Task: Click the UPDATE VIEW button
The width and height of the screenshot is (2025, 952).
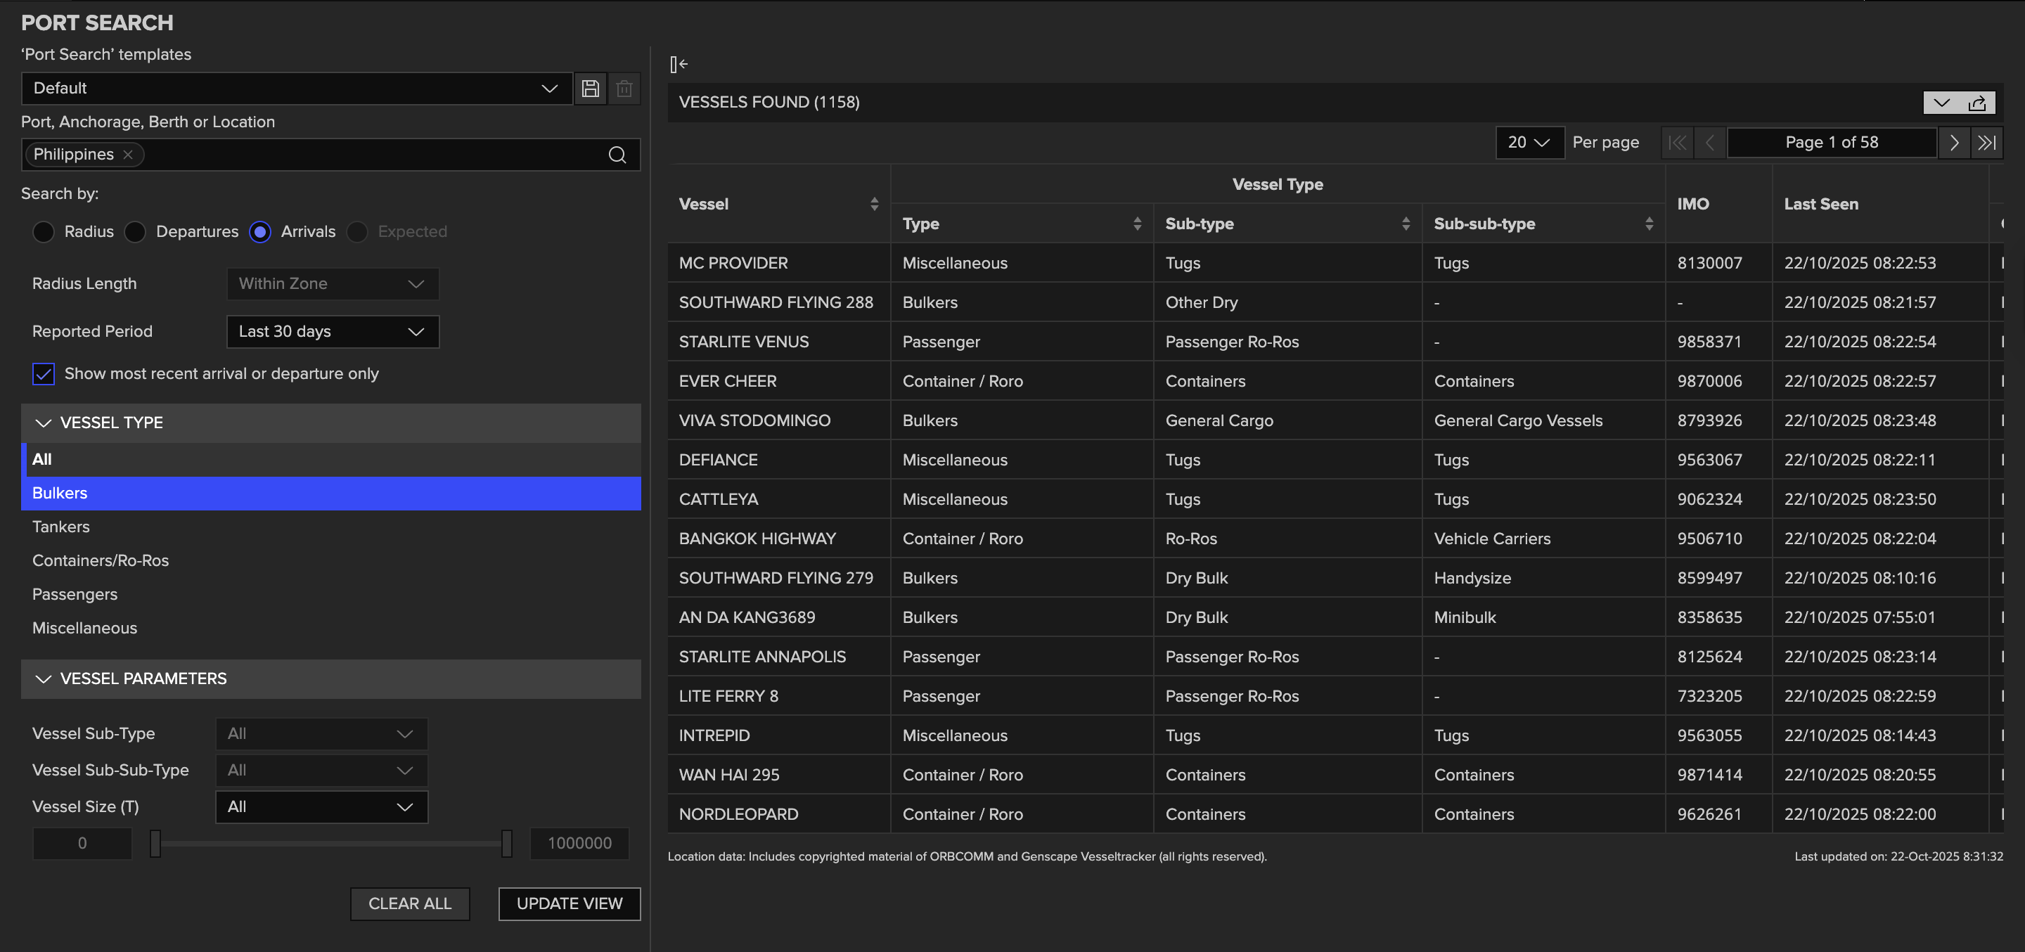Action: tap(569, 904)
